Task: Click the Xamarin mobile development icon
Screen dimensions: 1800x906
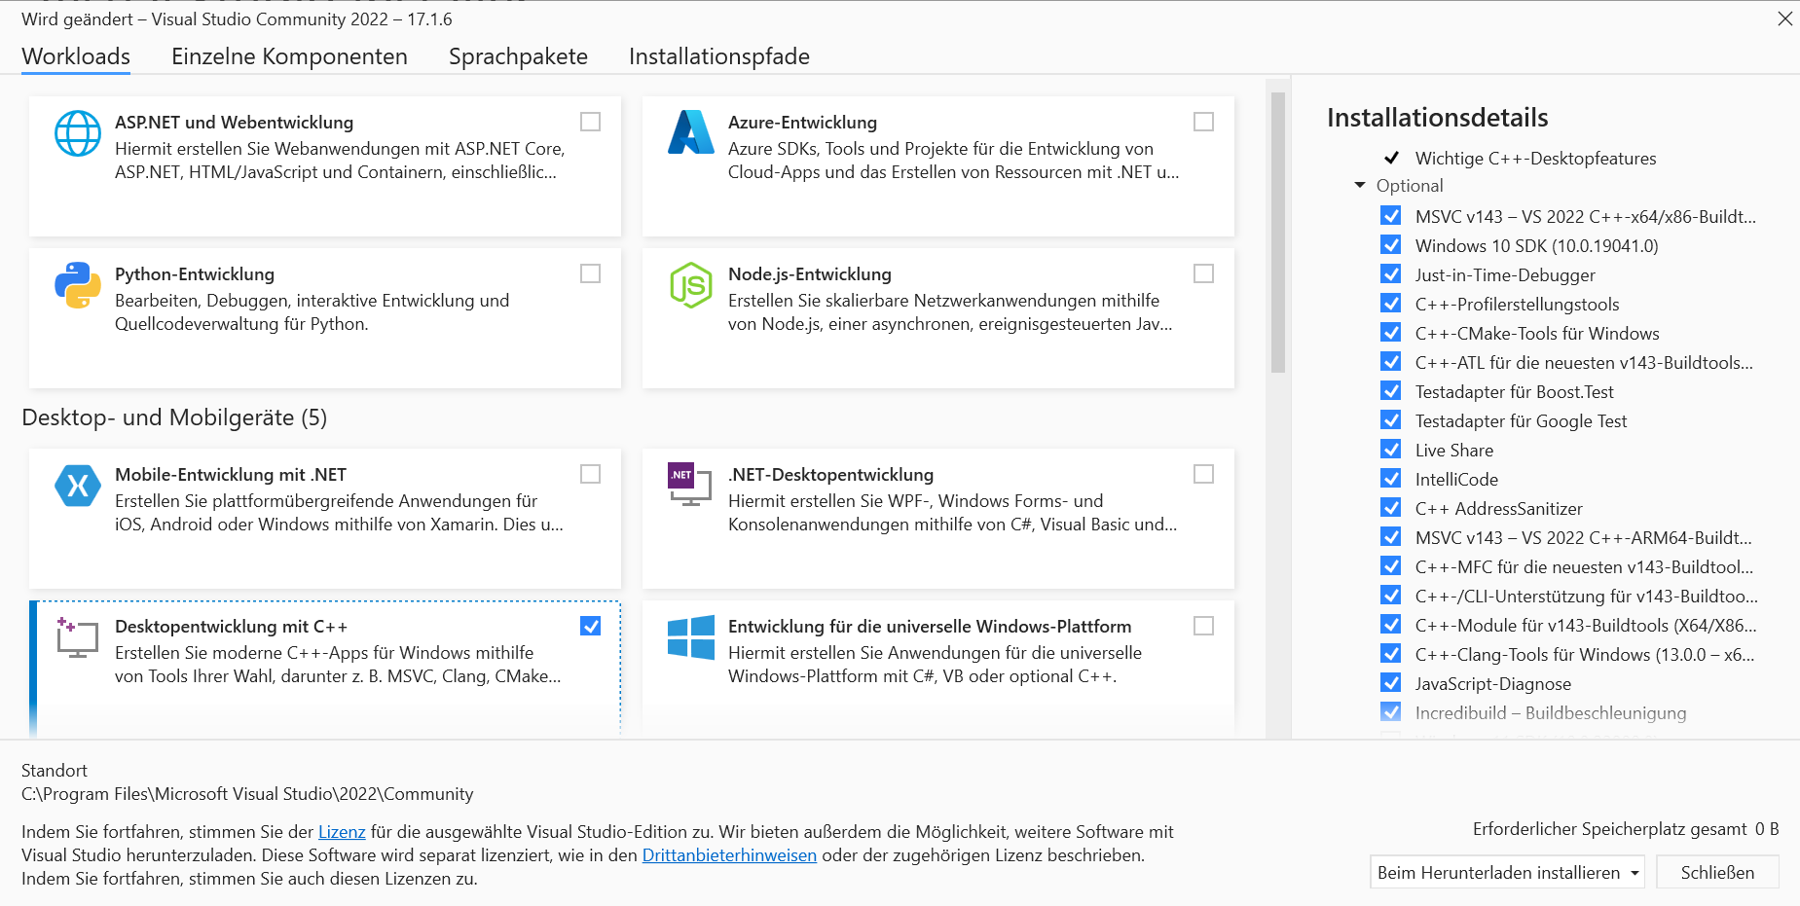Action: click(x=78, y=486)
